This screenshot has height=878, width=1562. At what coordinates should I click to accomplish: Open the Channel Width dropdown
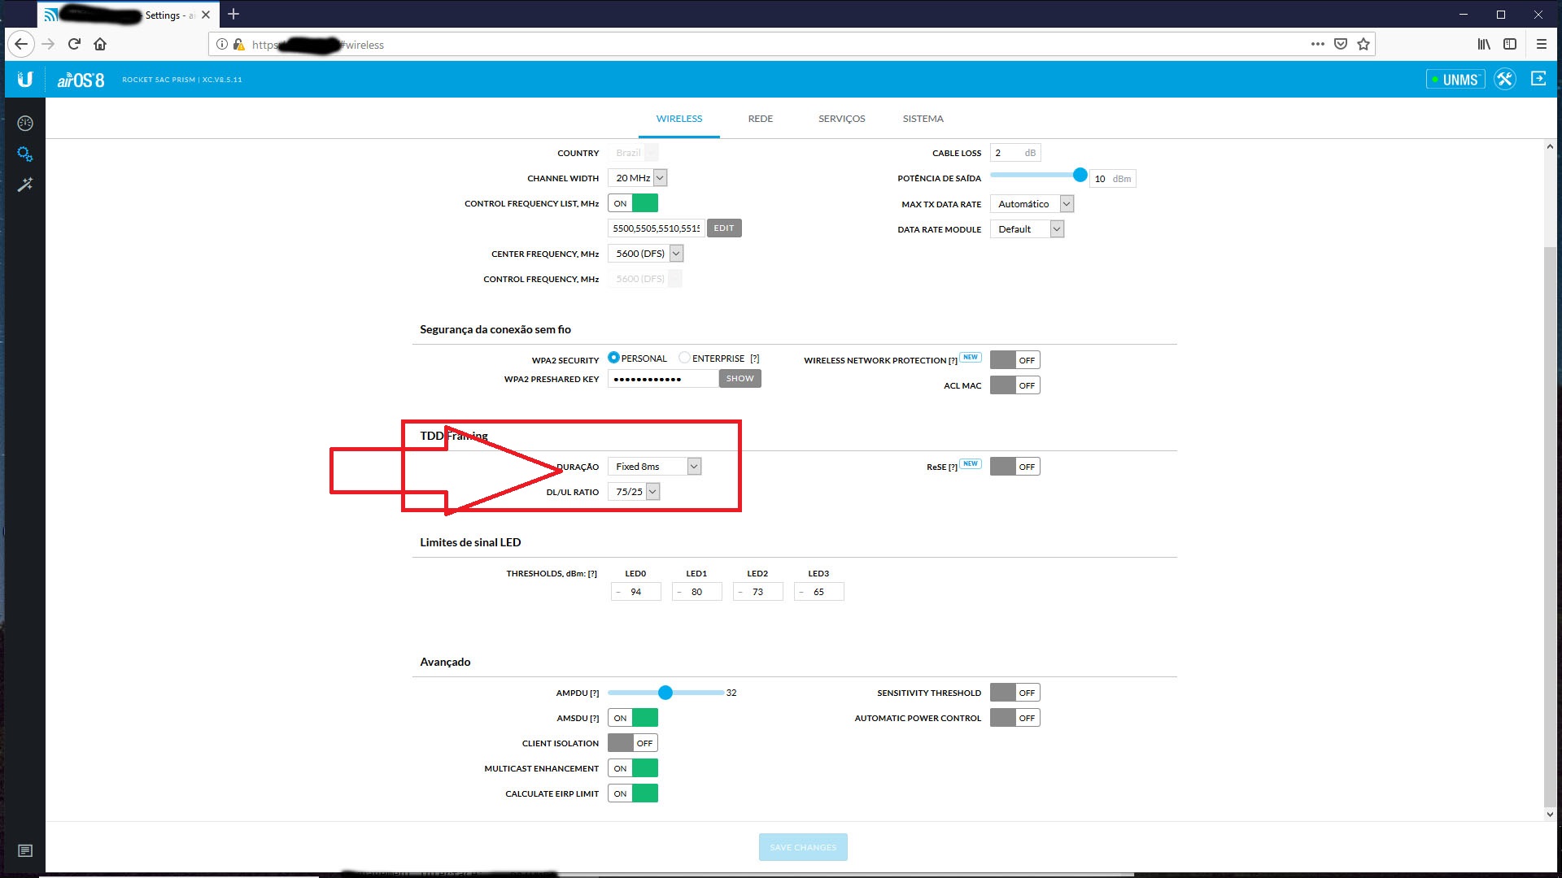638,178
